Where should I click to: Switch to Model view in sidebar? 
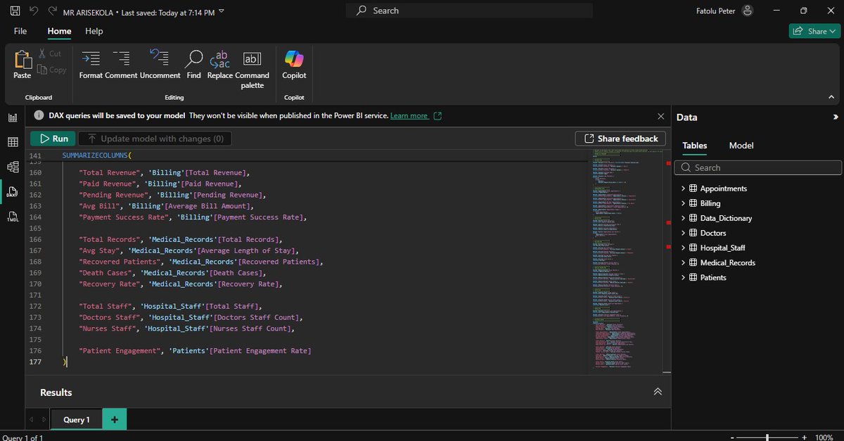13,167
